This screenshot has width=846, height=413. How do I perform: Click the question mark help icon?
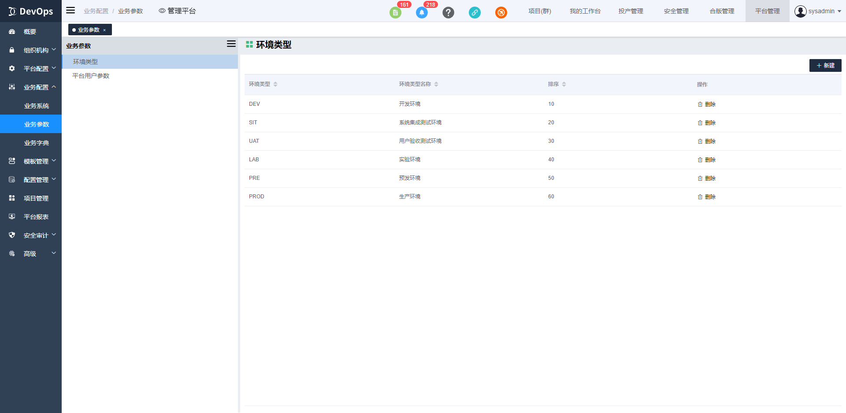448,13
